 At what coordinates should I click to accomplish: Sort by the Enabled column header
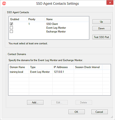click(18, 19)
